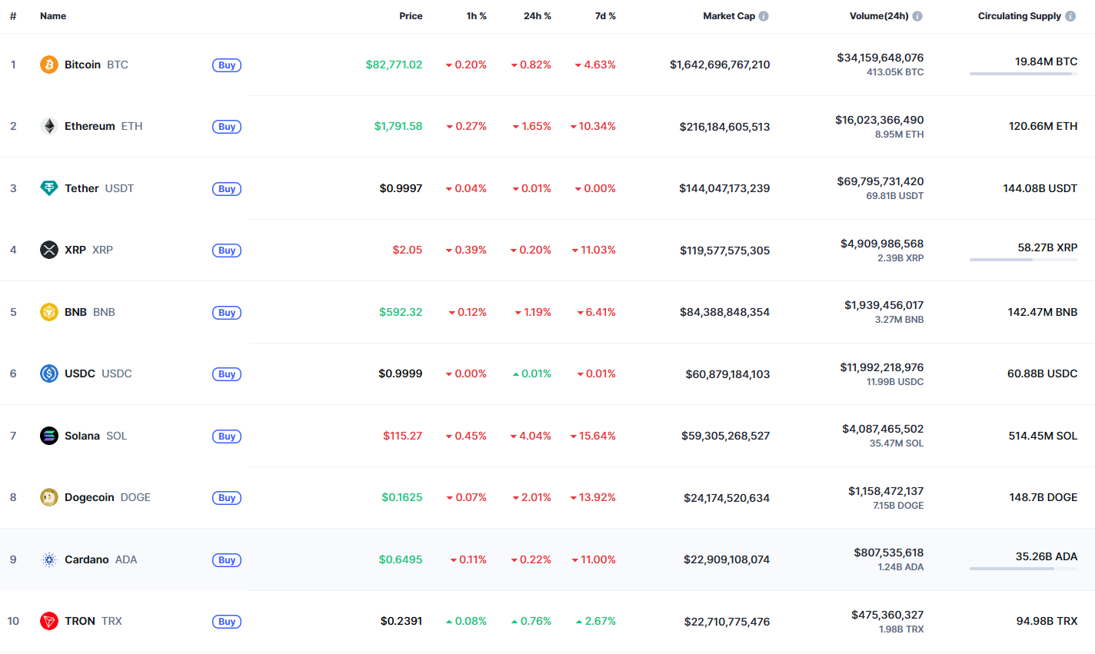1095x654 pixels.
Task: Click XRP 7d change 11.03%
Action: (594, 250)
